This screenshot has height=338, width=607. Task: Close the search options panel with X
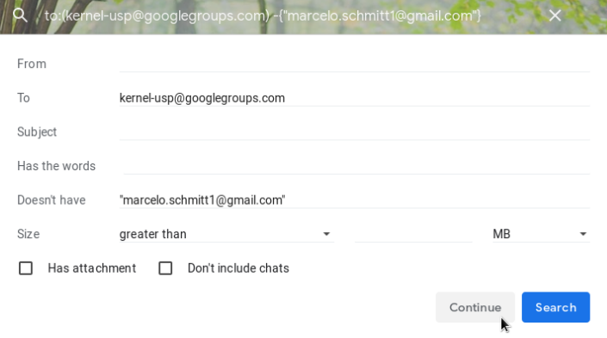click(x=554, y=15)
